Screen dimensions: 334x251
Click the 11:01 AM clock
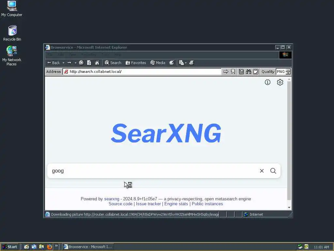[321, 247]
